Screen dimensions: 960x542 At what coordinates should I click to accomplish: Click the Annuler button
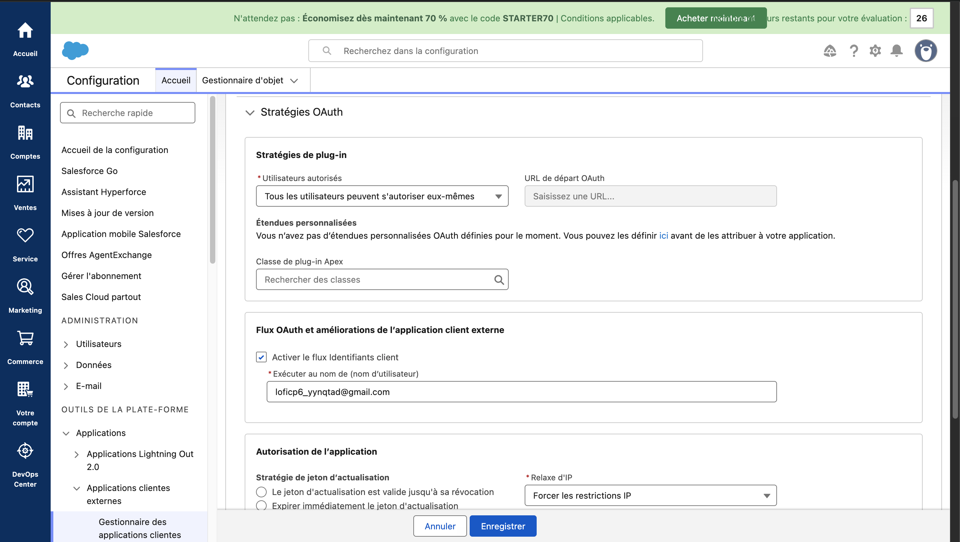[440, 526]
